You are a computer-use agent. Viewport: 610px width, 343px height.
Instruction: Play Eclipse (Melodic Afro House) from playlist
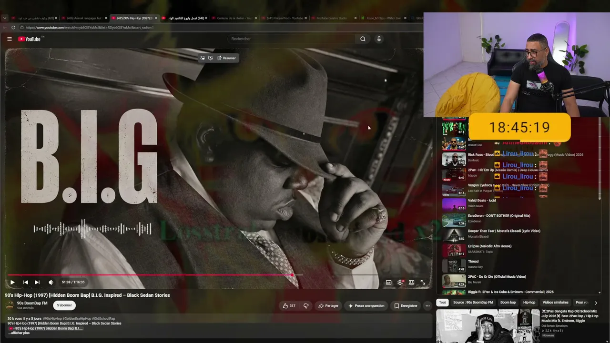[x=489, y=246]
